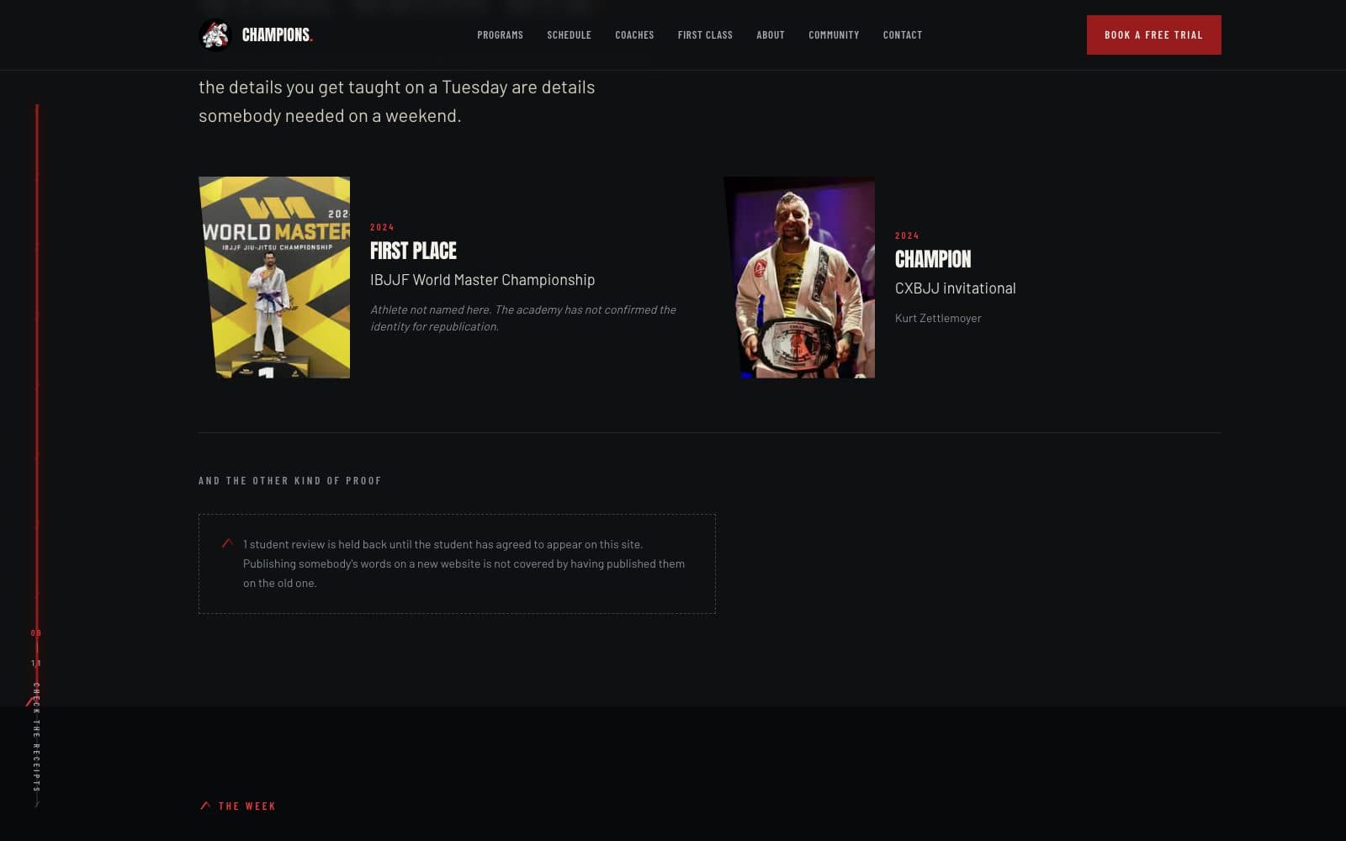Open the About nav item
The image size is (1346, 841).
coord(770,34)
